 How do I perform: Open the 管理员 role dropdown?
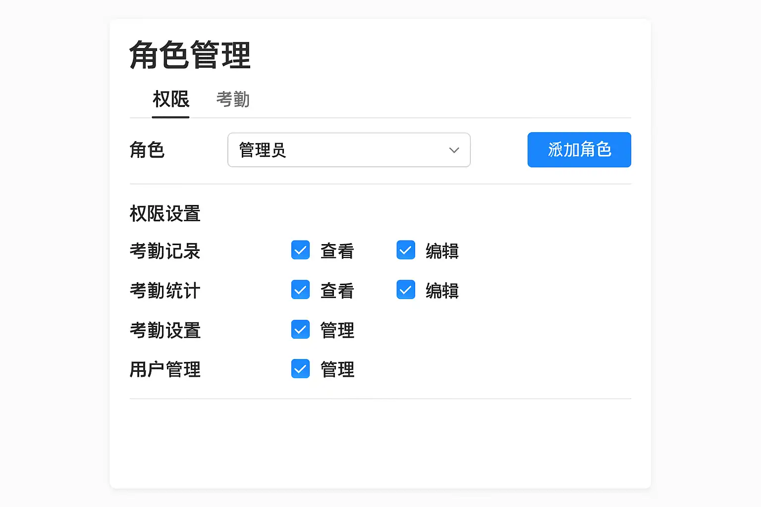coord(348,150)
